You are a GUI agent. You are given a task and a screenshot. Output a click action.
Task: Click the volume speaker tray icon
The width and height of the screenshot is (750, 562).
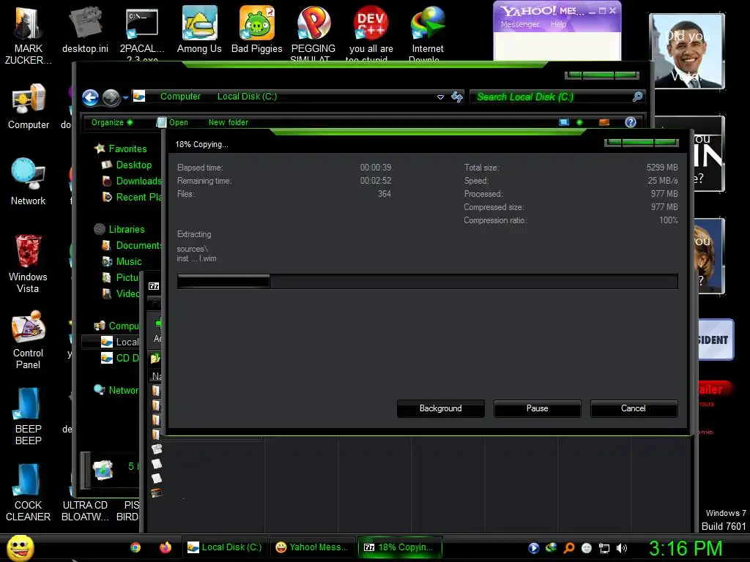point(621,548)
